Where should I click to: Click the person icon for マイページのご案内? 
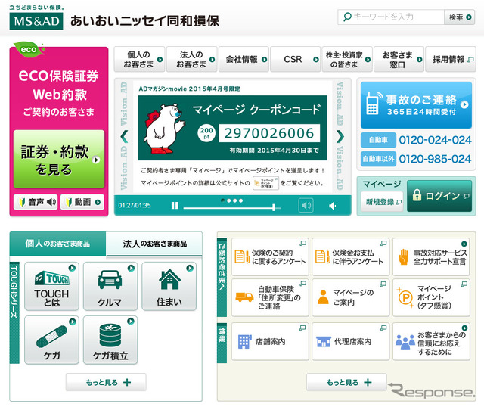pyautogui.click(x=323, y=297)
